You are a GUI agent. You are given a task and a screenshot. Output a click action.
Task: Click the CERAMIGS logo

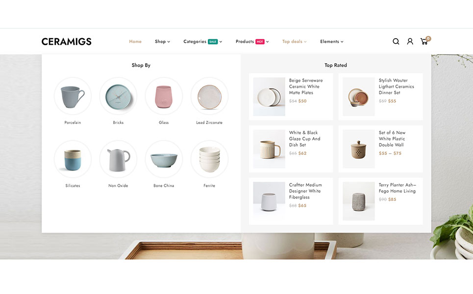tap(66, 42)
